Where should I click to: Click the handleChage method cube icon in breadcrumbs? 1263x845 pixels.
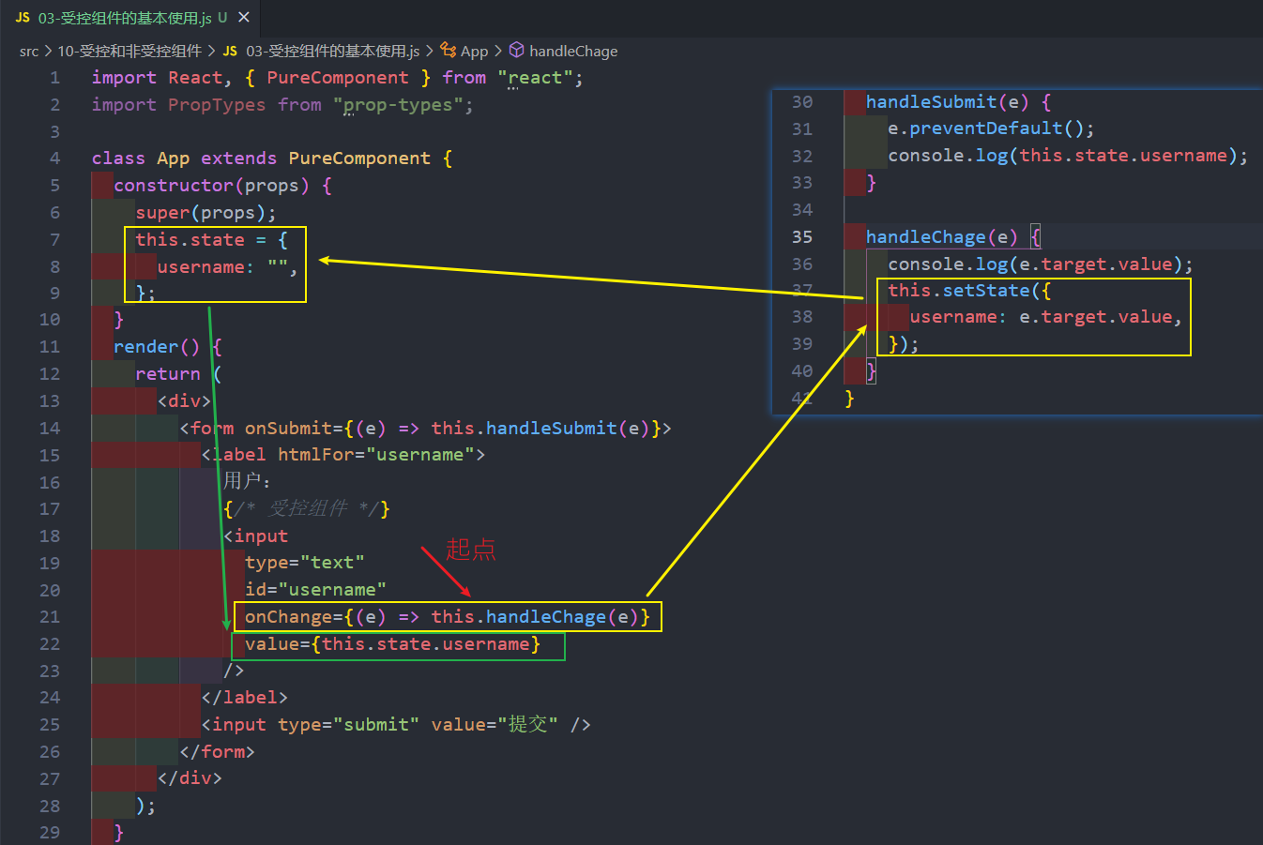[x=516, y=51]
